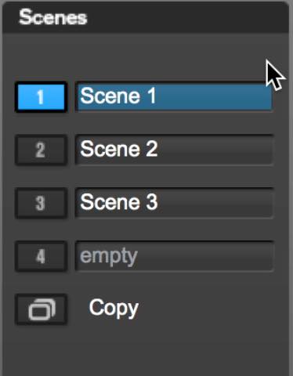Click into the Scene 3 name field
The height and width of the screenshot is (376, 293).
pyautogui.click(x=175, y=203)
